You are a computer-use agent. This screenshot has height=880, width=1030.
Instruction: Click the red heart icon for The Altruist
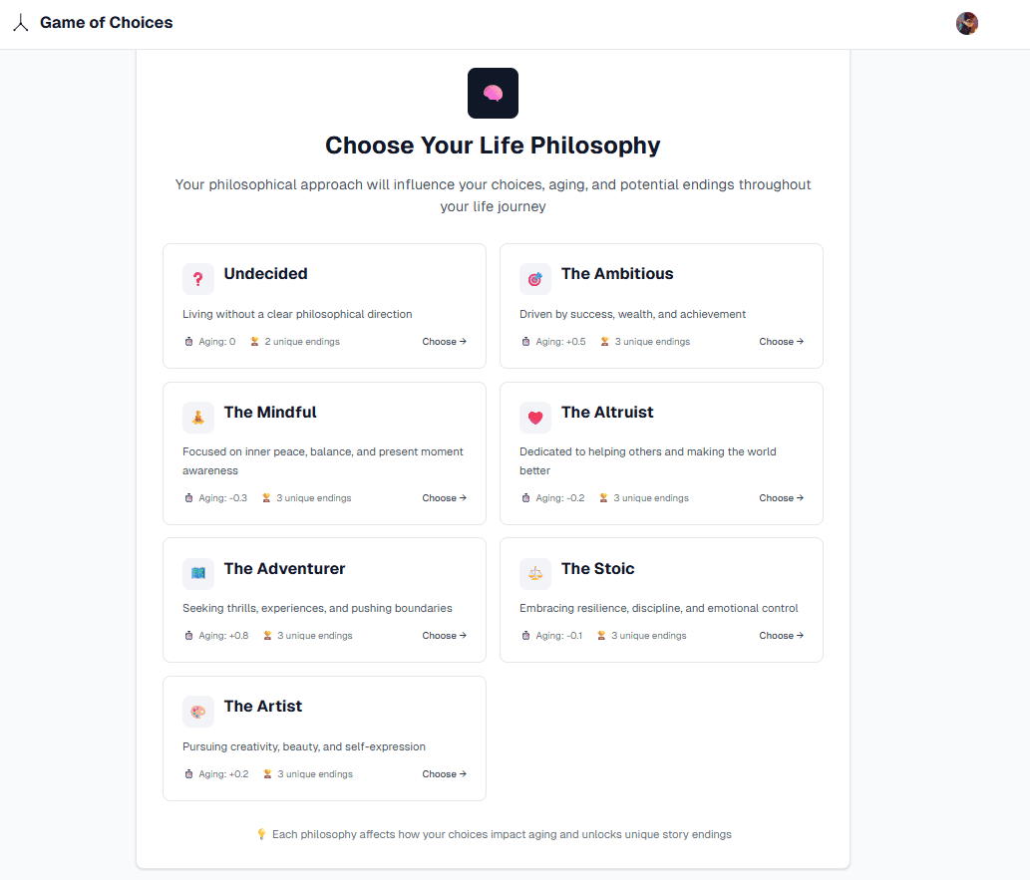click(x=535, y=418)
